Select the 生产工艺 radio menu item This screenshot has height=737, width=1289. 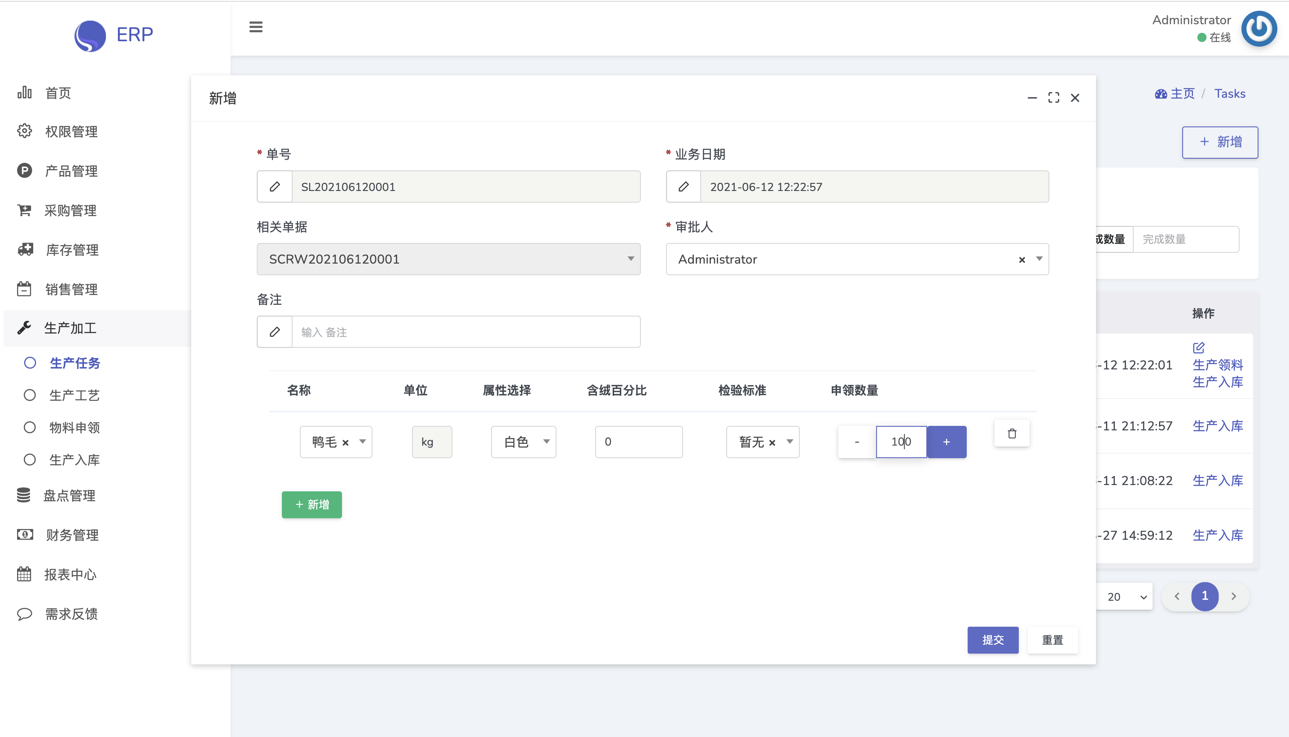(75, 395)
